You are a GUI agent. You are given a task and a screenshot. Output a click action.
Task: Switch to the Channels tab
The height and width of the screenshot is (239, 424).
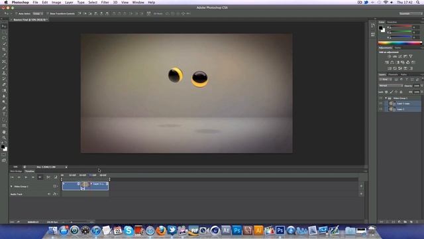pyautogui.click(x=393, y=74)
